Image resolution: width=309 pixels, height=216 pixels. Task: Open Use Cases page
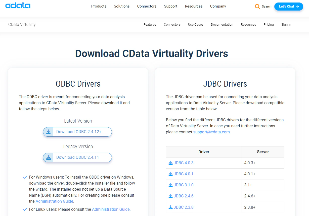(x=196, y=25)
